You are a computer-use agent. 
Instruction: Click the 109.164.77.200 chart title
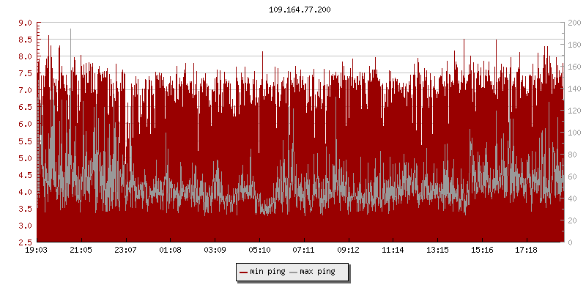(x=300, y=10)
